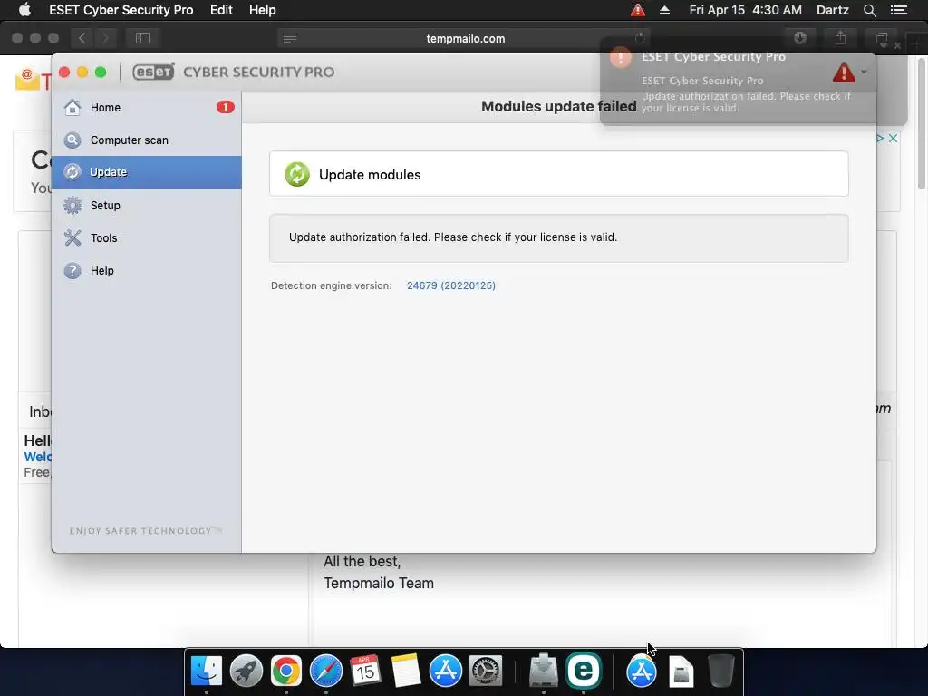The width and height of the screenshot is (928, 696).
Task: Click the green Update modules icon
Action: point(297,174)
